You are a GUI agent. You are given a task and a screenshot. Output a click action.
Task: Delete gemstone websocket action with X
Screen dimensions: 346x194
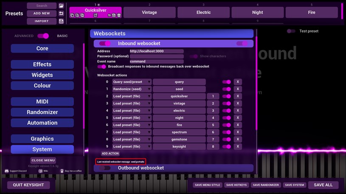238,139
